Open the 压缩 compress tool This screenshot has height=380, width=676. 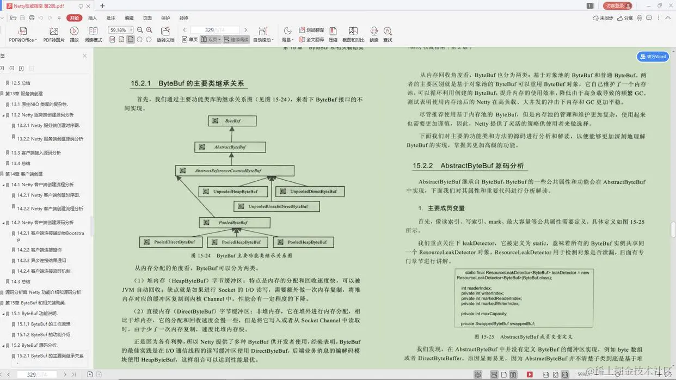[333, 34]
